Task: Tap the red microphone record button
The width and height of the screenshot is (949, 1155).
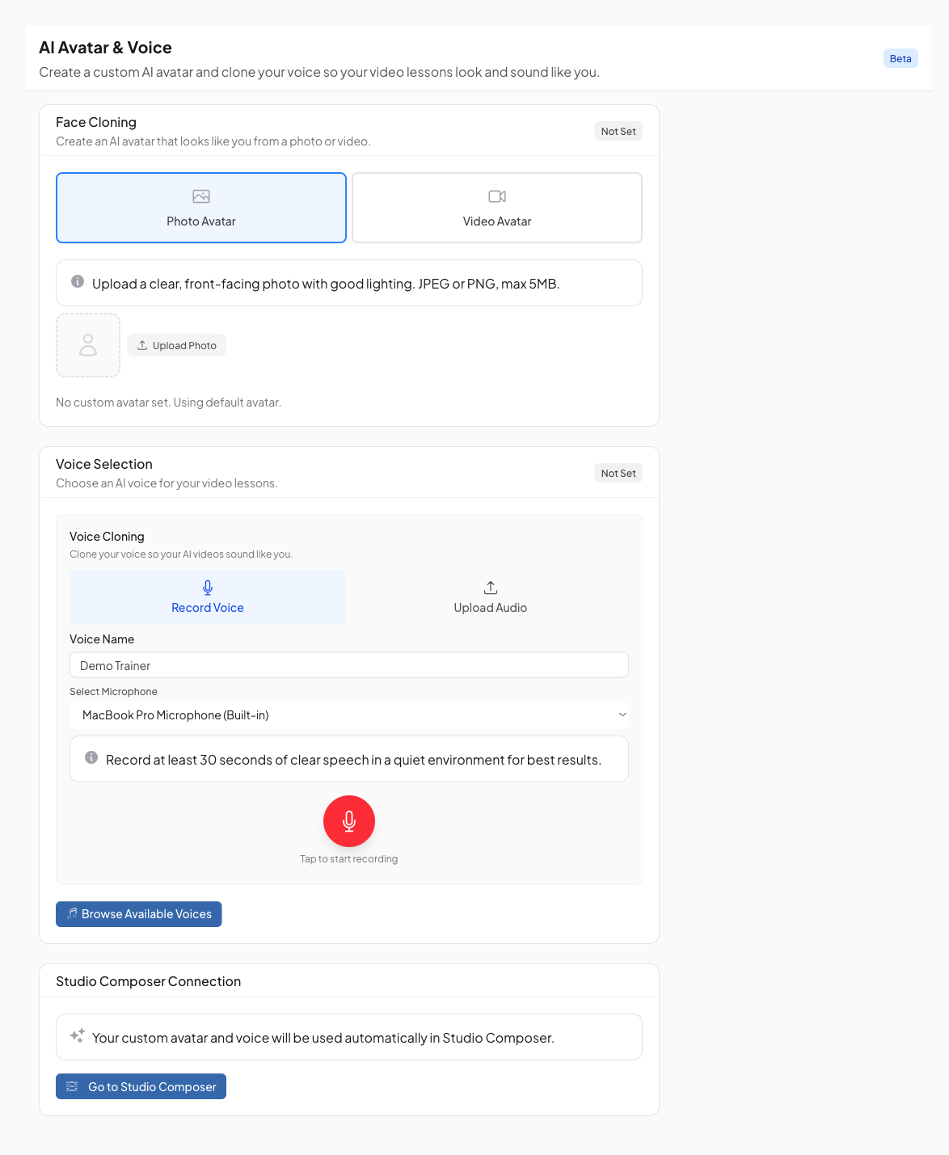Action: point(349,821)
